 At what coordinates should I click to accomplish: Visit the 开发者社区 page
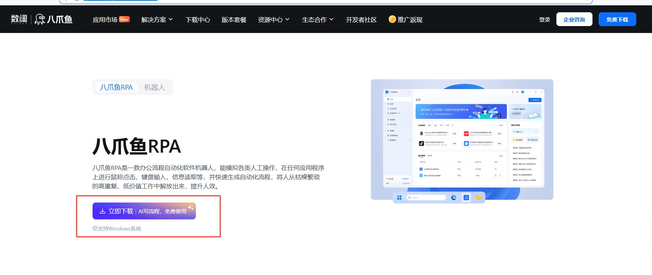(x=361, y=20)
